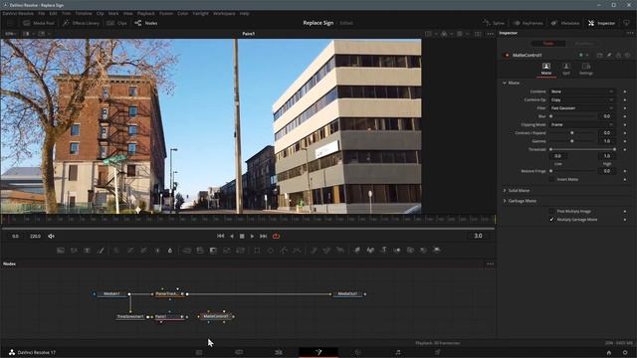Enable the Invert Matte checkbox

point(551,179)
